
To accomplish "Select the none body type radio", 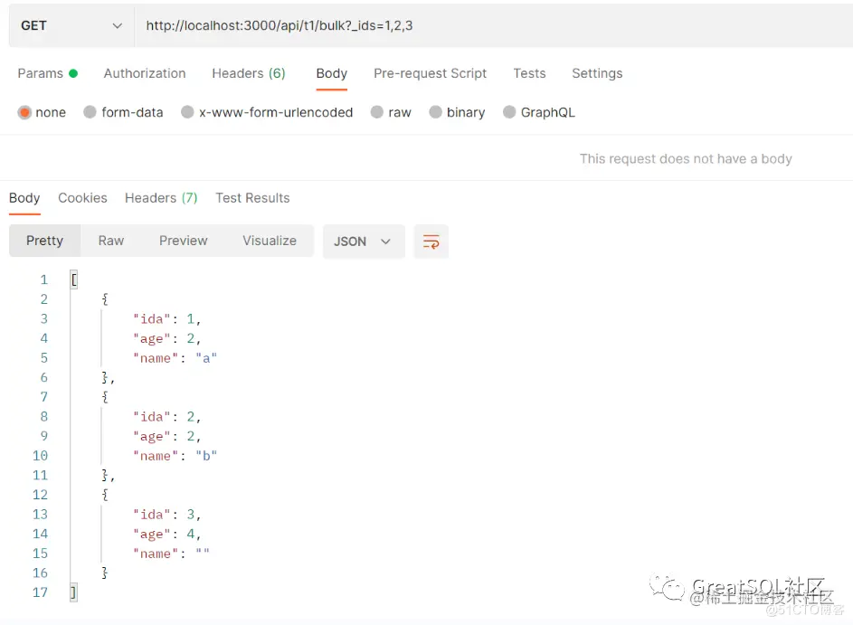I will click(24, 112).
